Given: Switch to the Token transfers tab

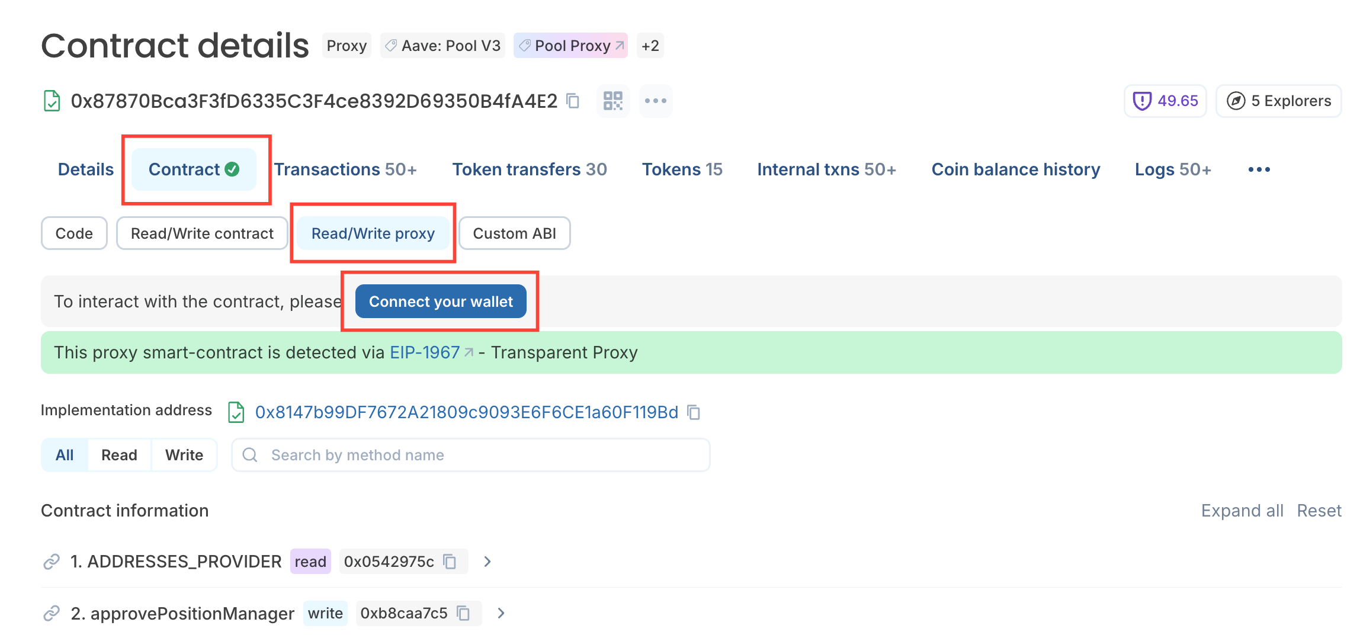Looking at the screenshot, I should point(530,169).
